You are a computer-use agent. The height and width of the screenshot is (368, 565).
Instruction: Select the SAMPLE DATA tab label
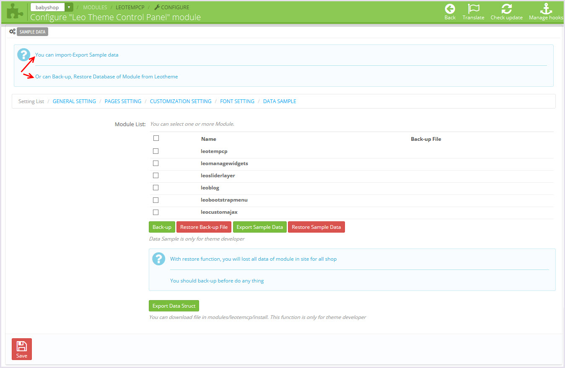(x=33, y=32)
